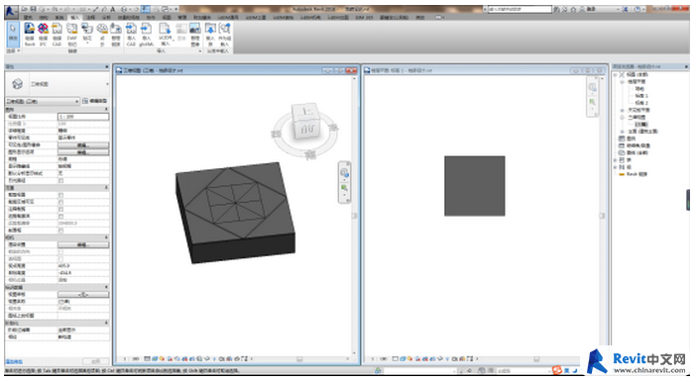Screen dimensions: 696x382
Task: Toggle the Sun Path checkbox
Action: click(60, 180)
